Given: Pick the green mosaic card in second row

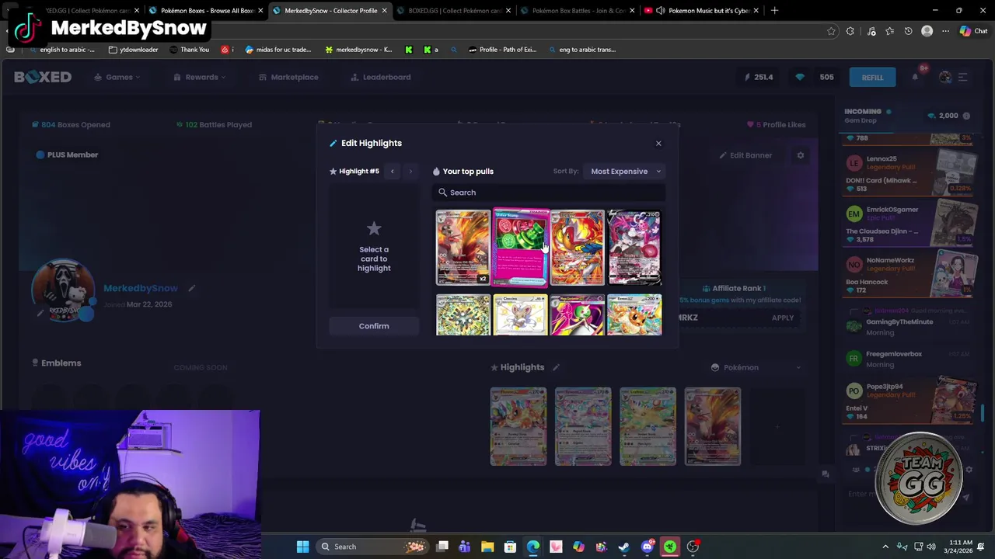Looking at the screenshot, I should click(x=463, y=314).
